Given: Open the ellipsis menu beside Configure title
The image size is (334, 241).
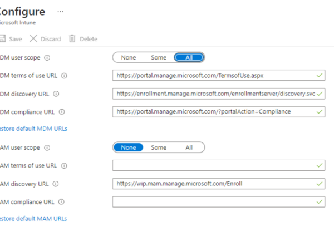Looking at the screenshot, I should (60, 12).
